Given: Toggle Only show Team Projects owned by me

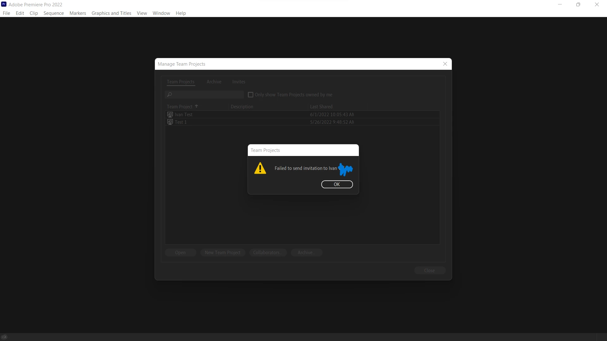Looking at the screenshot, I should pyautogui.click(x=251, y=95).
